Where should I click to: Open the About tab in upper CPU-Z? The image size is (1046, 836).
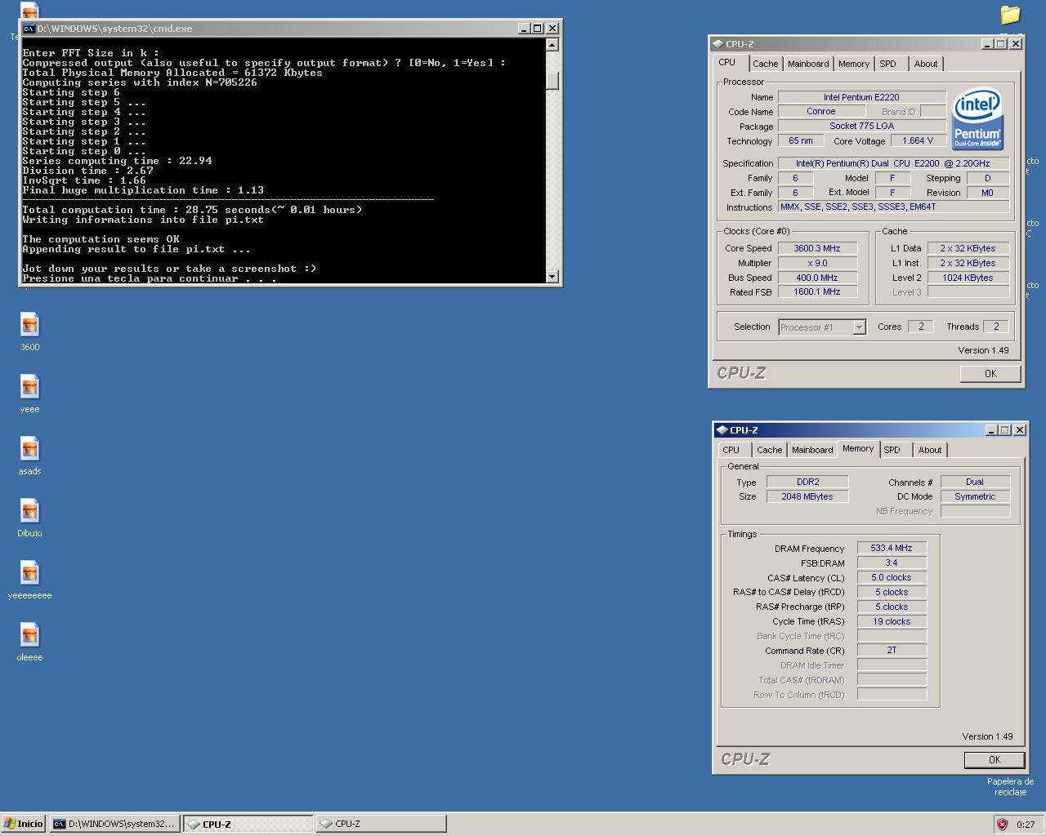pyautogui.click(x=926, y=64)
